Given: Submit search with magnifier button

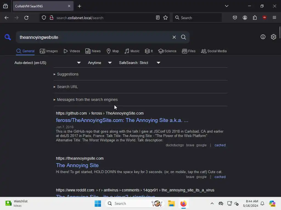Looking at the screenshot, I should point(183,37).
